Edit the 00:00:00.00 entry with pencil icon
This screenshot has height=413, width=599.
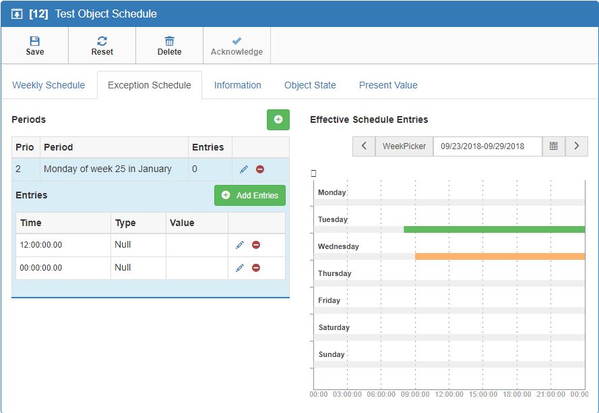pos(240,268)
